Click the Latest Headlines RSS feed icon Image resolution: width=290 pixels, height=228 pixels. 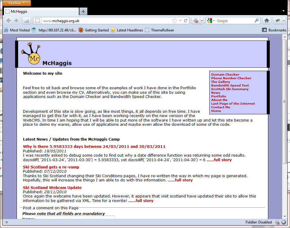(x=113, y=30)
